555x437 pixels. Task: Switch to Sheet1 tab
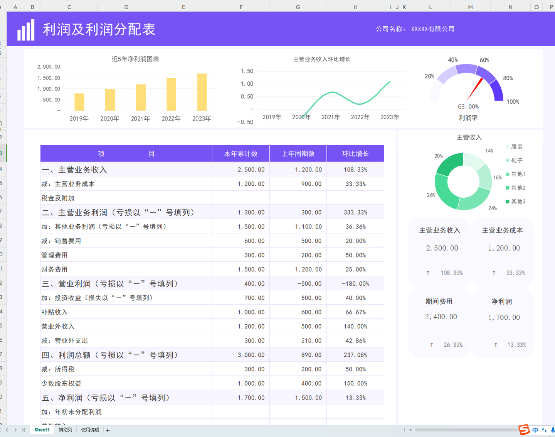click(x=42, y=430)
